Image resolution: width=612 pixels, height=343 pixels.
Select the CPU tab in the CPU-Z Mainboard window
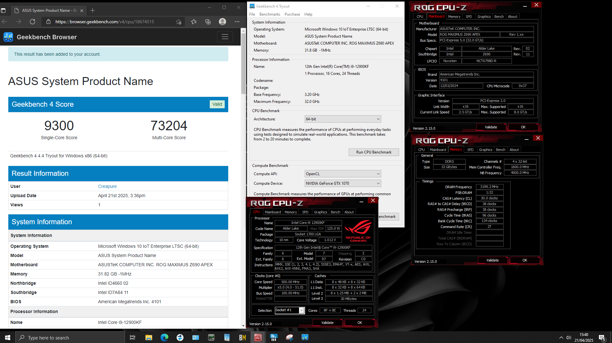pyautogui.click(x=420, y=17)
